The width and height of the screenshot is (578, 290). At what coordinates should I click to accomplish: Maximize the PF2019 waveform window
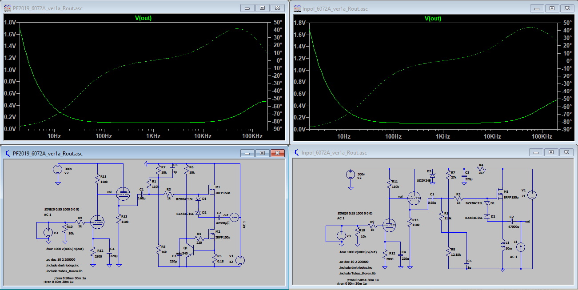click(x=262, y=8)
